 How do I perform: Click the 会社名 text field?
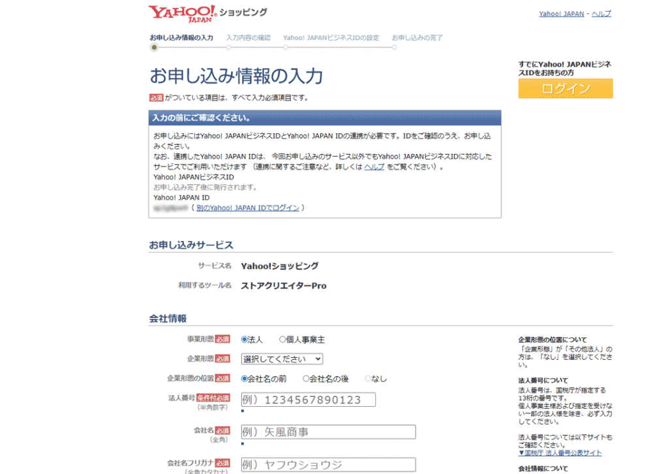(328, 432)
